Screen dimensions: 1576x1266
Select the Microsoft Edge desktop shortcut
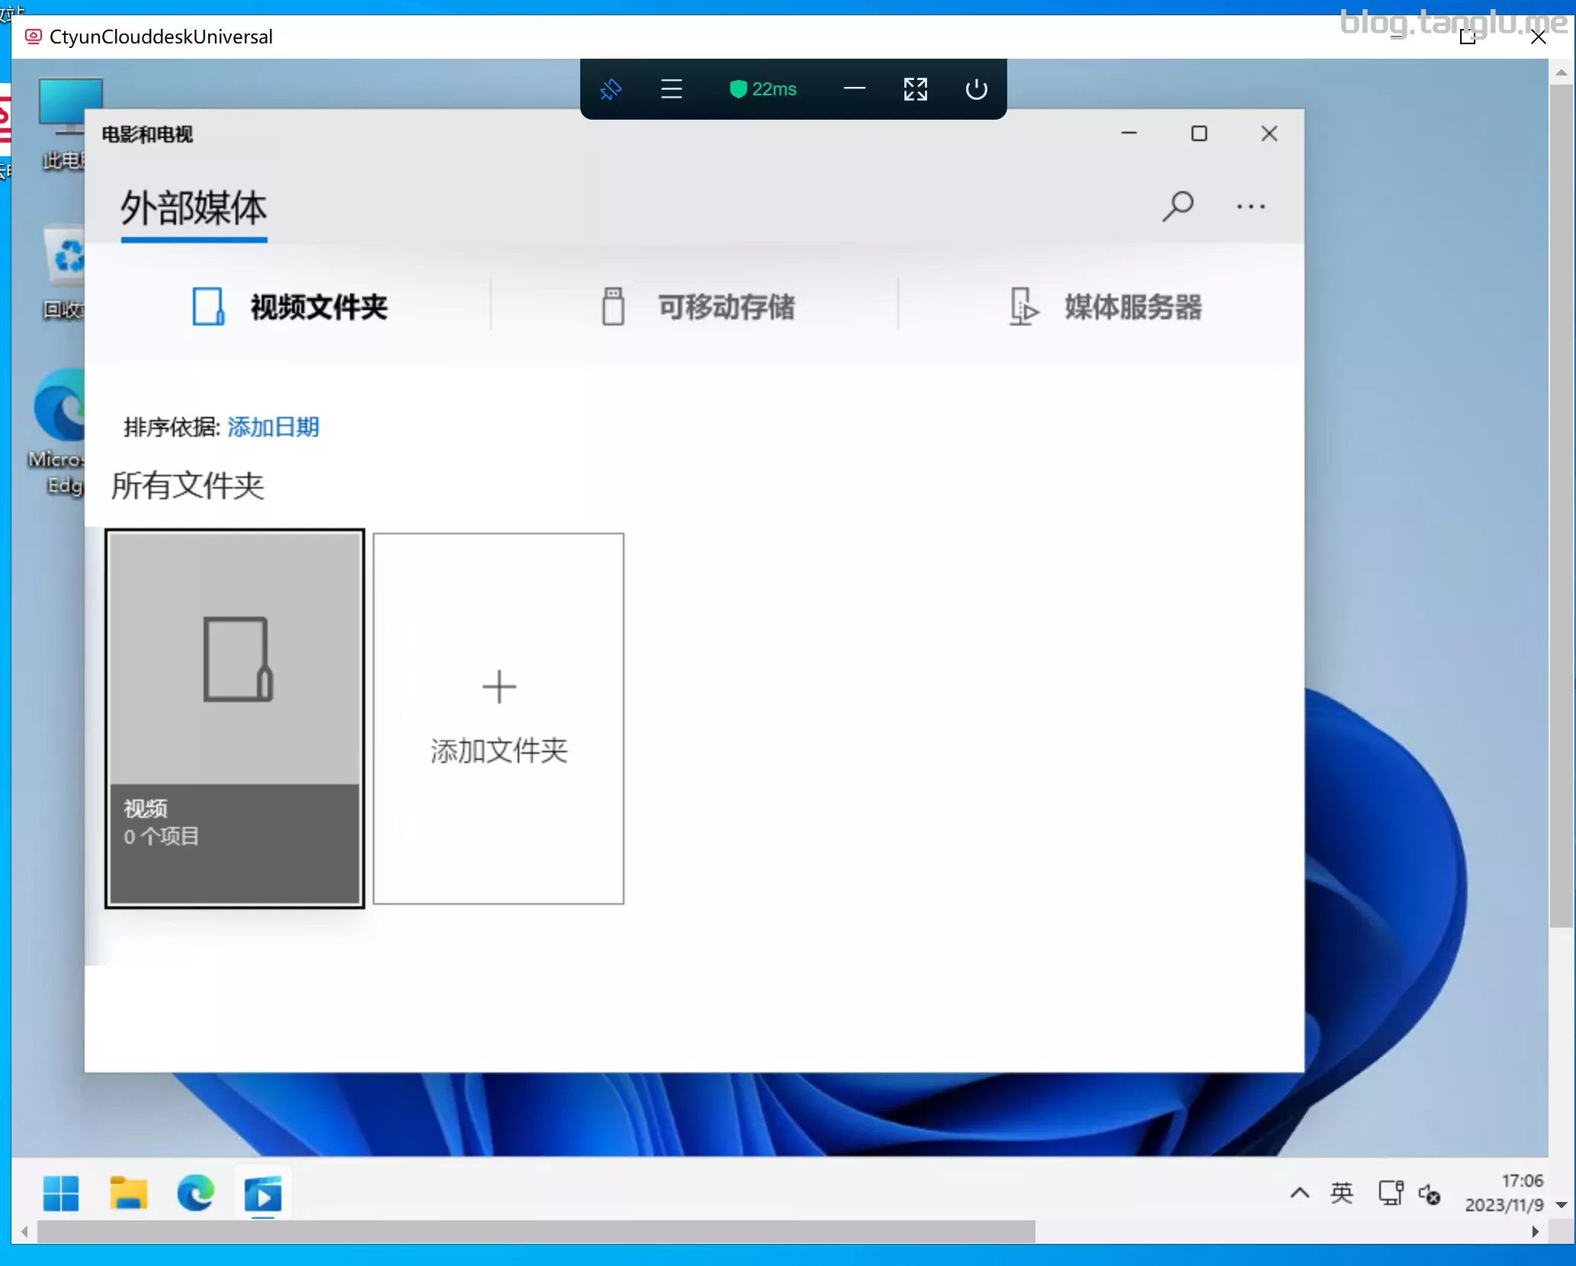point(59,432)
